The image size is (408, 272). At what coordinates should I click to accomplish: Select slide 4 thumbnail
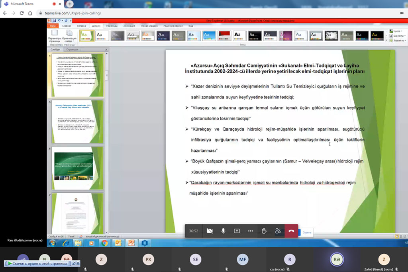[x=77, y=75]
